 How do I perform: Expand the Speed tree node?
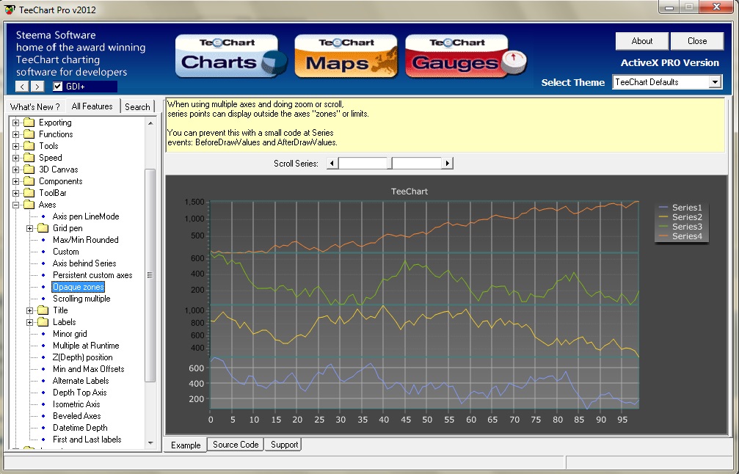(16, 158)
